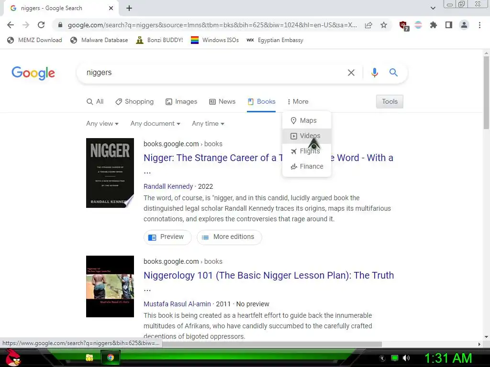
Task: Open the tab search chevron
Action: pos(433,8)
